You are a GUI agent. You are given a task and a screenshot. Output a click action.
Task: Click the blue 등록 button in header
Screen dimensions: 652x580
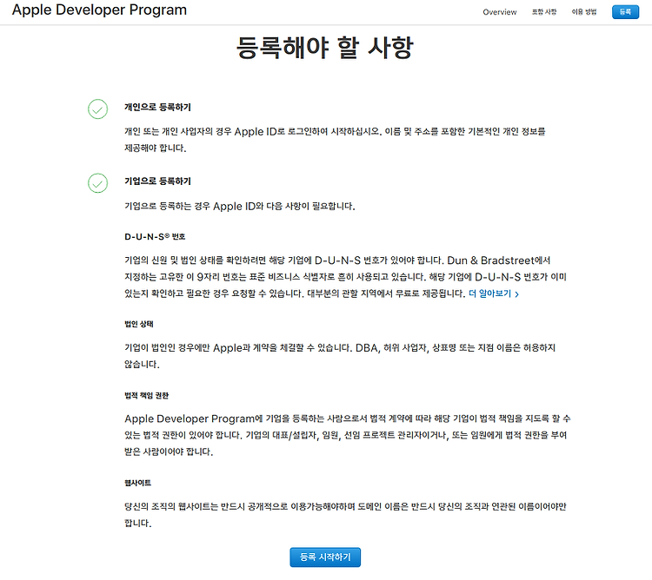click(x=625, y=12)
